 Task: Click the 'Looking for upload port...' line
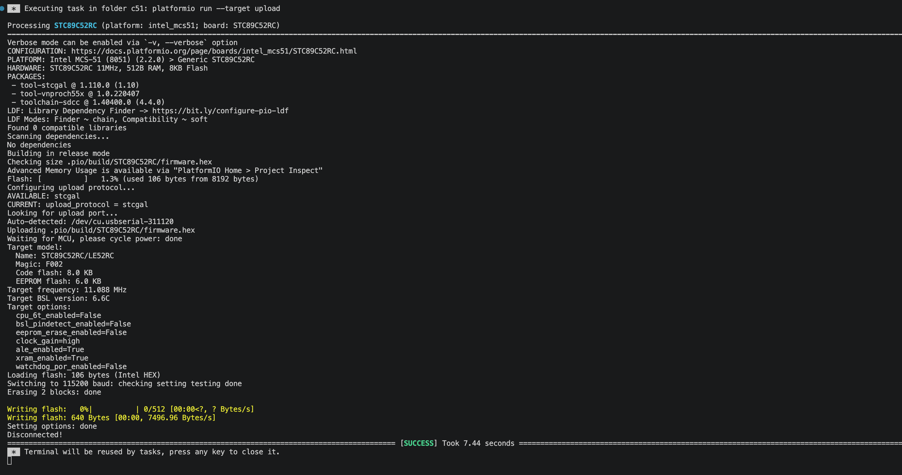pyautogui.click(x=62, y=213)
